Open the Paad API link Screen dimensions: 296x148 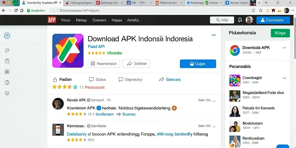tap(96, 47)
